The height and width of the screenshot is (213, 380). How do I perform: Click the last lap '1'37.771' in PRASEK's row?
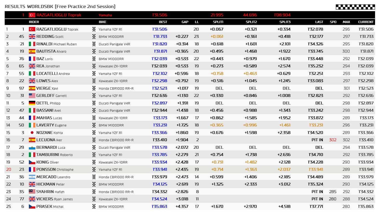tap(316, 207)
